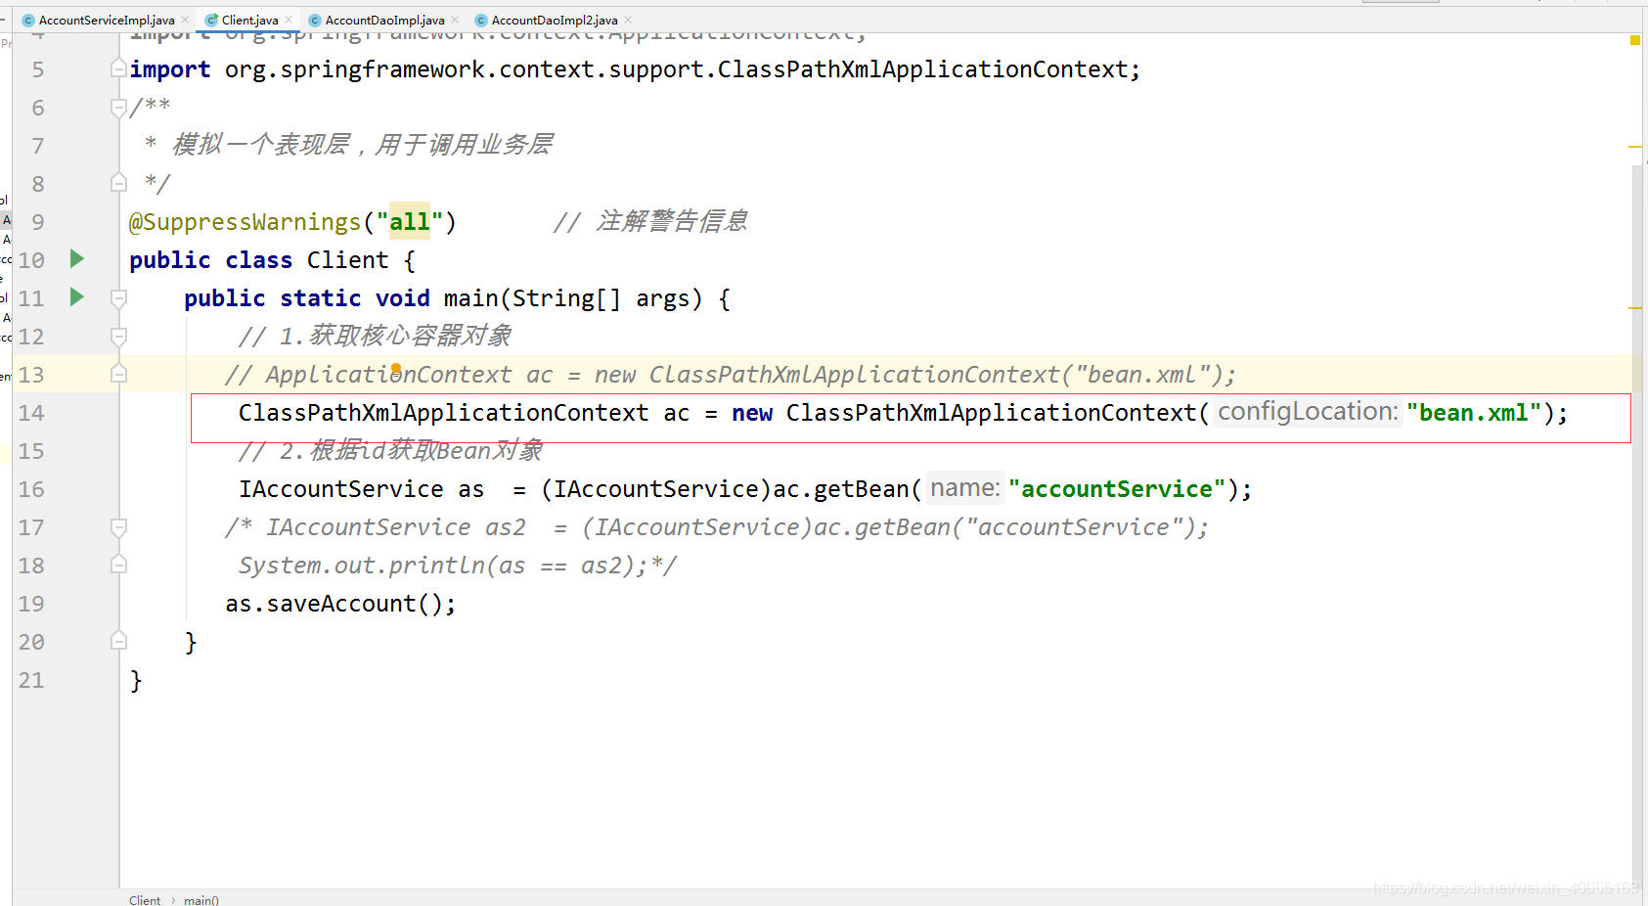Toggle fold marker at end of Javadoc line 8
1648x906 pixels.
(x=118, y=183)
